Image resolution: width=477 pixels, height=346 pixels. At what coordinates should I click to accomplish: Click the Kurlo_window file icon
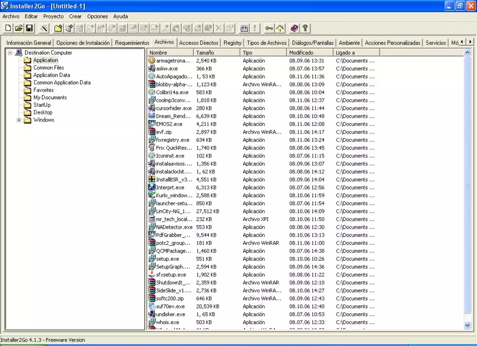pyautogui.click(x=152, y=195)
